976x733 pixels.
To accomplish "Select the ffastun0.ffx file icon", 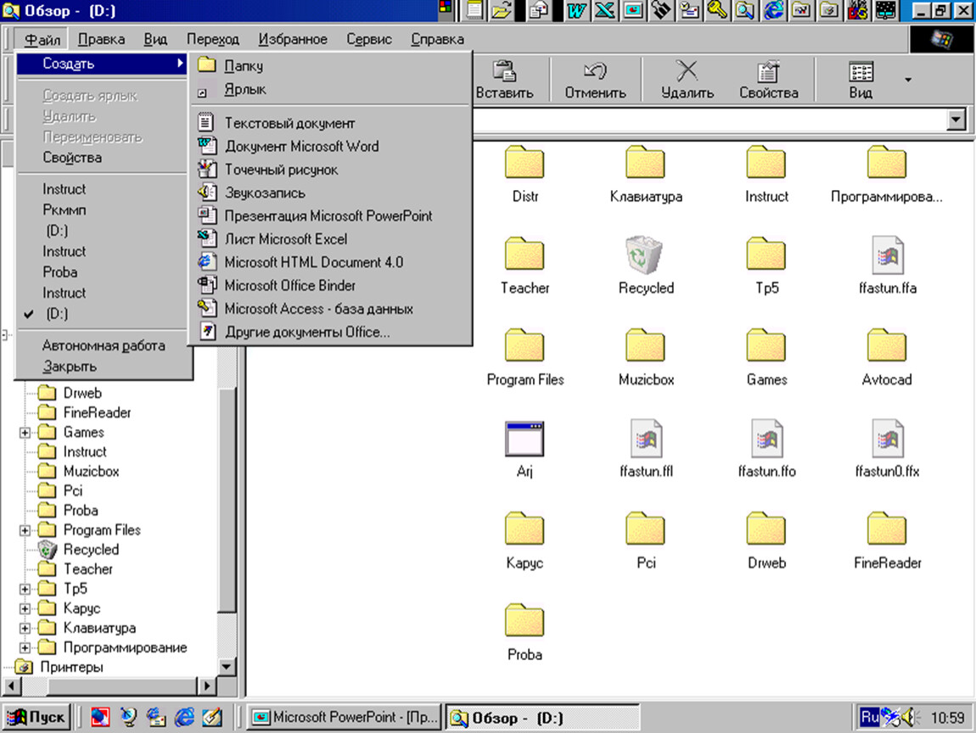I will coord(888,438).
